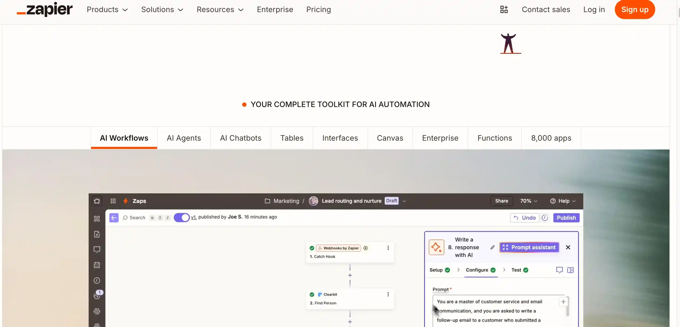This screenshot has height=327, width=680.
Task: Click the Publish button
Action: 566,218
